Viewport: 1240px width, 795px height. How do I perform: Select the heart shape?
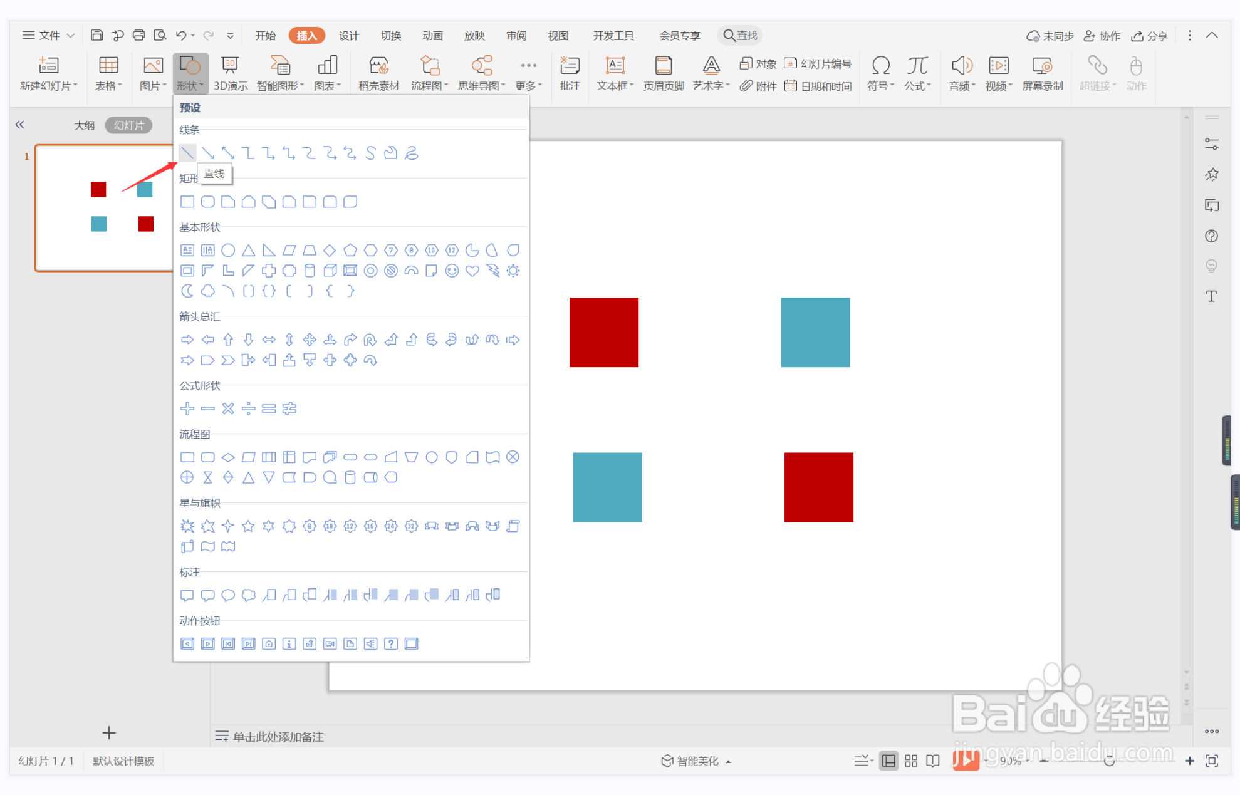point(472,271)
